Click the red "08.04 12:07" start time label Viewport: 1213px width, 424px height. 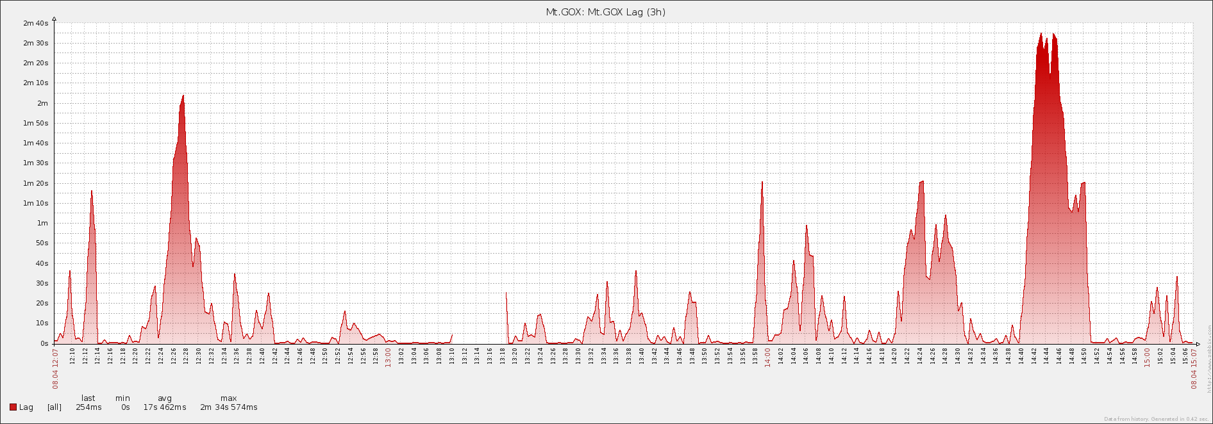coord(56,368)
